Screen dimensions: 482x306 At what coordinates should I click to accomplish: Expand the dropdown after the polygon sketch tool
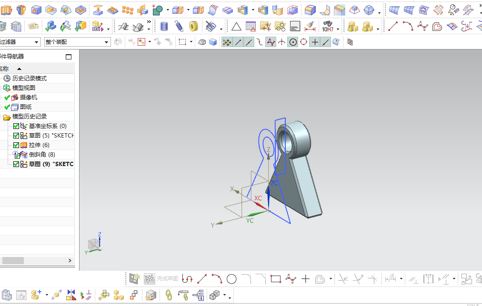[331, 279]
